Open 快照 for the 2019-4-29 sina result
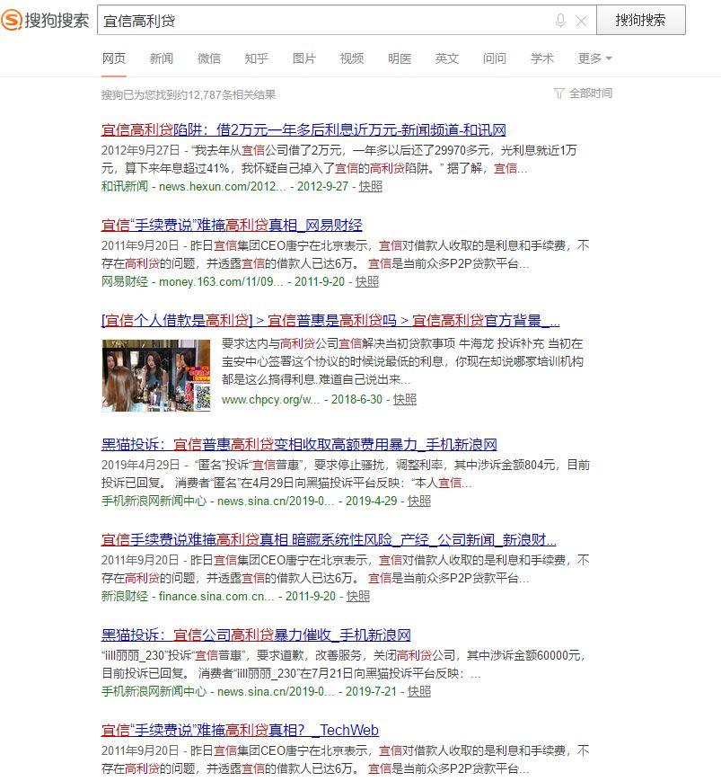Viewport: 721px width, 781px height. point(419,501)
